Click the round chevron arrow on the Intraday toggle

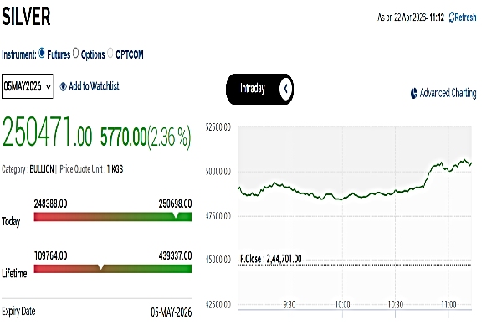(x=285, y=89)
